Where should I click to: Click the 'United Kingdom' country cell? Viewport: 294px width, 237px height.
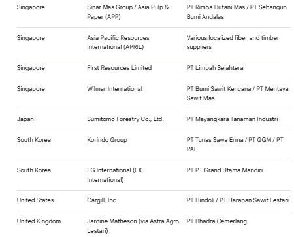[x=39, y=221]
